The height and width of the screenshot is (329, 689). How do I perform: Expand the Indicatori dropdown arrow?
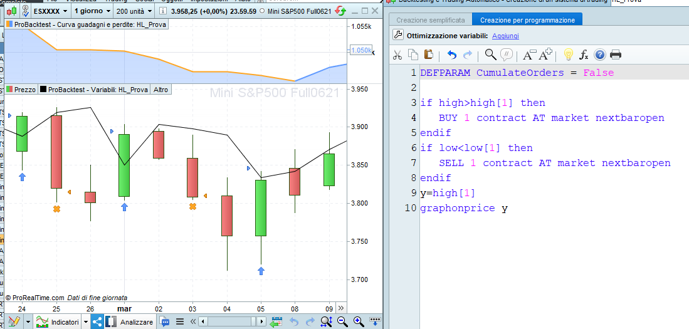pos(86,321)
